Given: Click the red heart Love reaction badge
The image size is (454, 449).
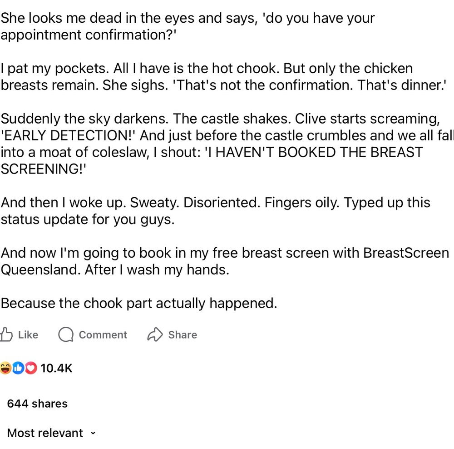Looking at the screenshot, I should (x=31, y=368).
